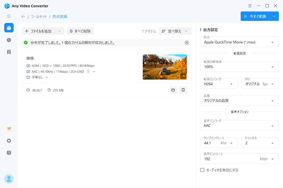The height and width of the screenshot is (188, 283).
Task: Open the completed tasks sidebar icon
Action: click(9, 52)
